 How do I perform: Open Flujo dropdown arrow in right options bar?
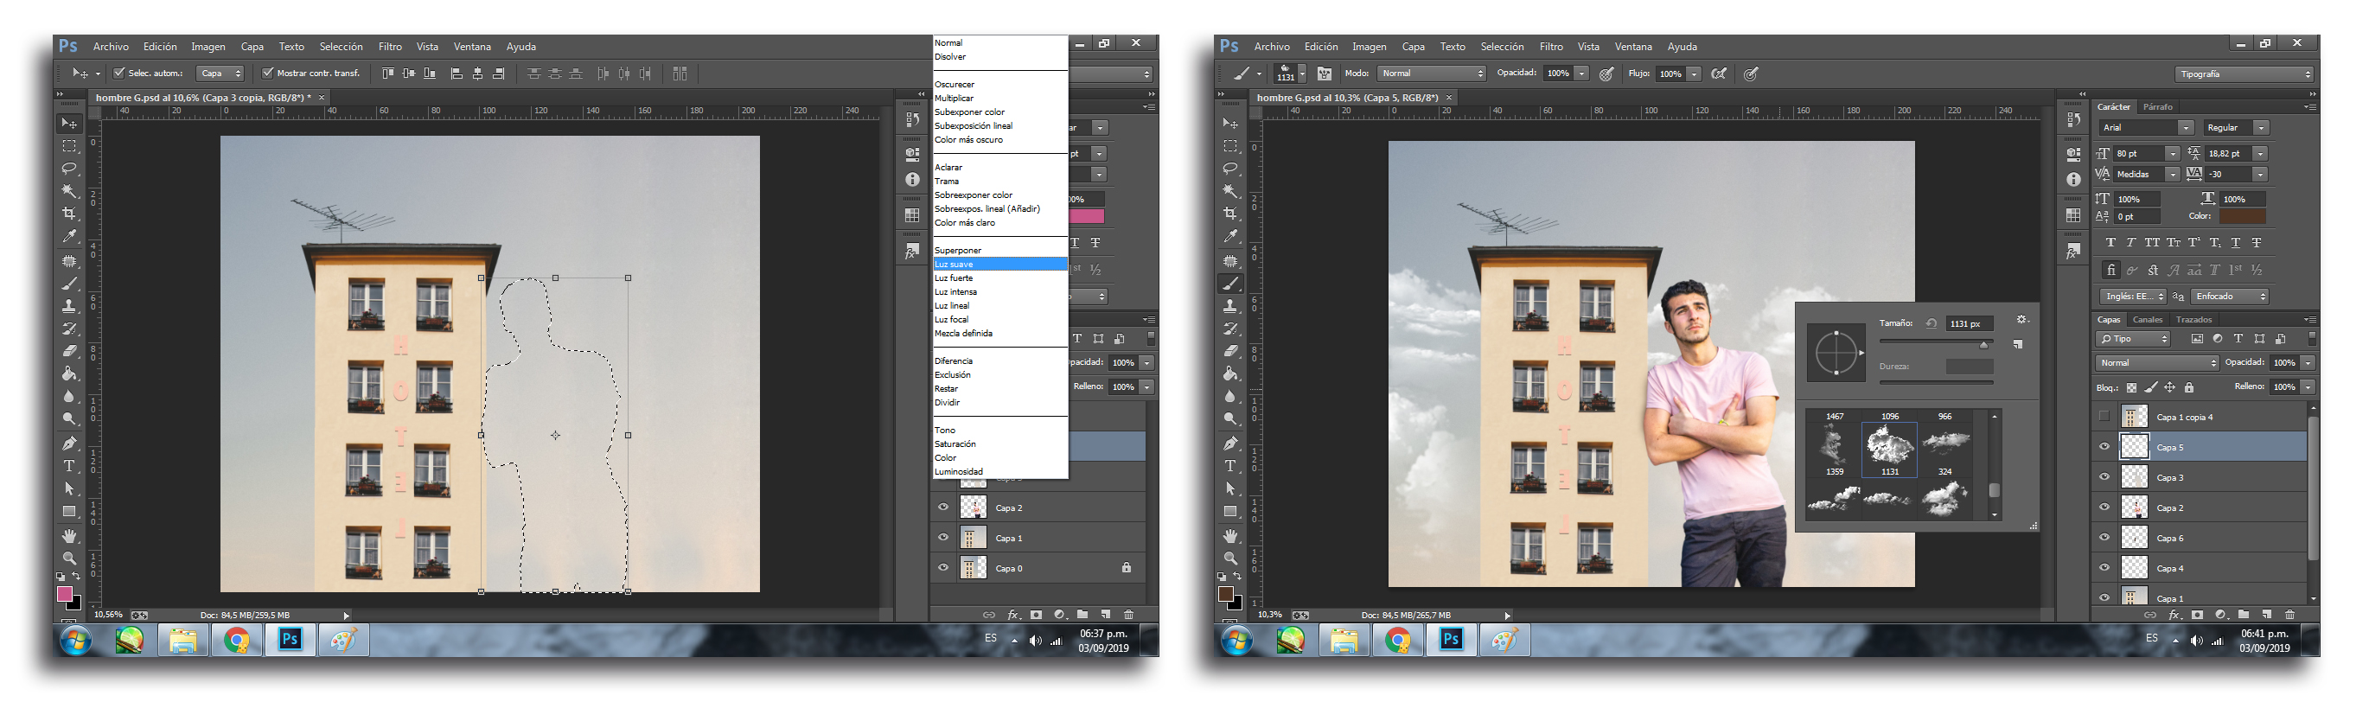1693,73
